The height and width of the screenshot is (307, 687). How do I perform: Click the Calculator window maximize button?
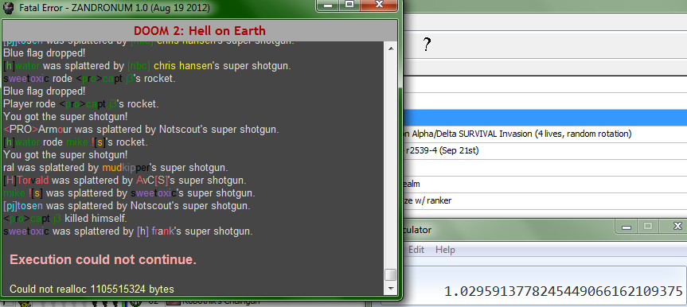648,227
